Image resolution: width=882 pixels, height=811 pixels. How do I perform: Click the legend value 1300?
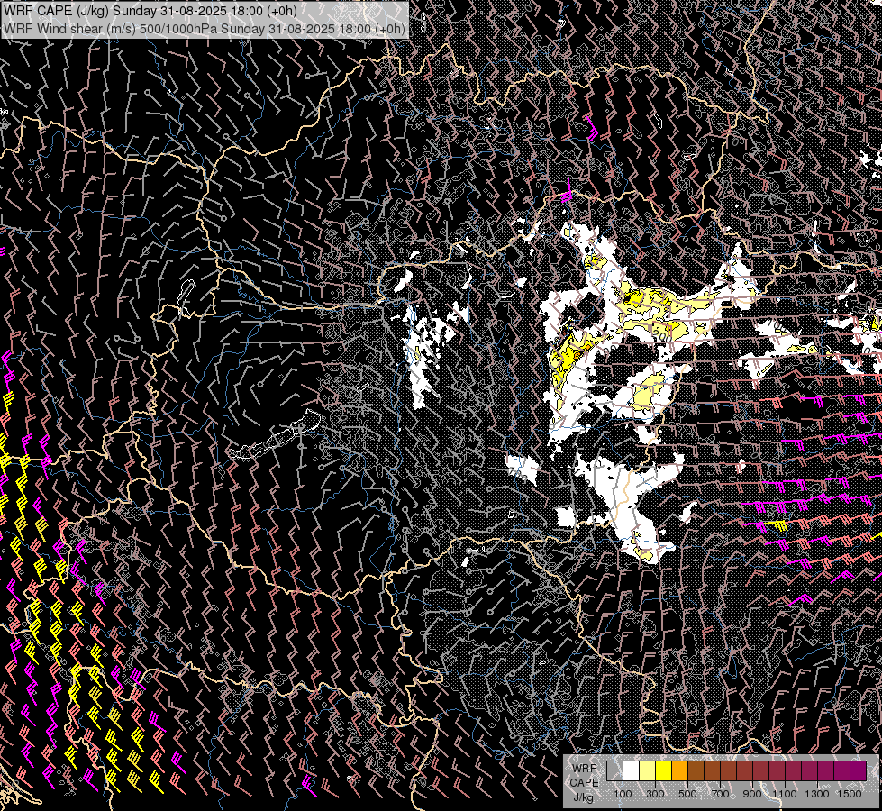click(817, 794)
